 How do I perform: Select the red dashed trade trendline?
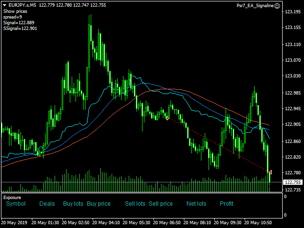click(219, 145)
